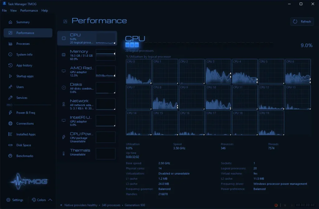Image resolution: width=319 pixels, height=209 pixels.
Task: Open System Info from the sidebar
Action: tap(28, 54)
